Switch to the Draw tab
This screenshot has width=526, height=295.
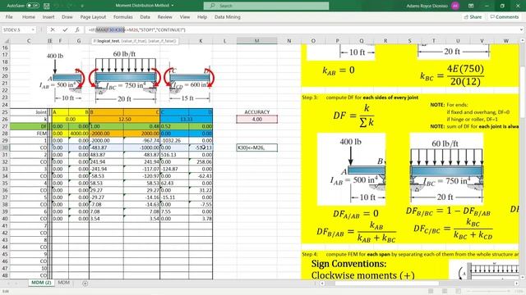pyautogui.click(x=67, y=16)
